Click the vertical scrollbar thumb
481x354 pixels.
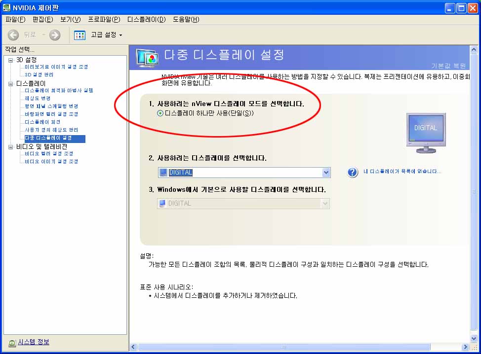(474, 192)
